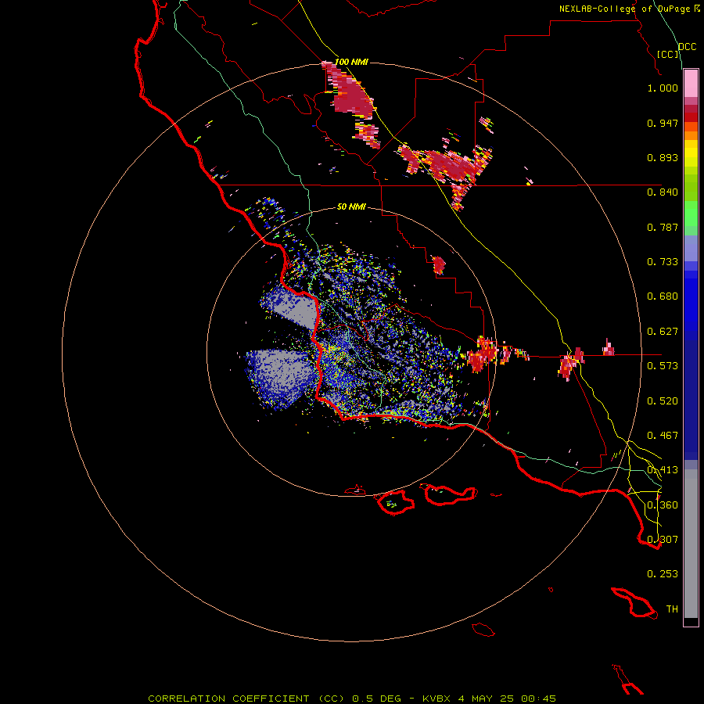Click the 0.893 legend value
Viewport: 704px width, 704px height.
coord(663,157)
